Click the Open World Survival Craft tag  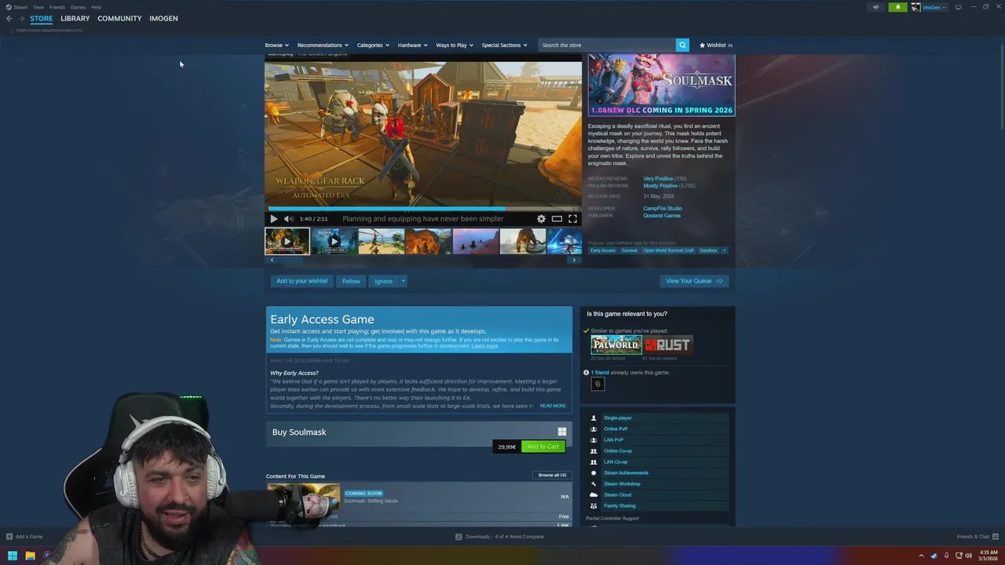pos(668,250)
